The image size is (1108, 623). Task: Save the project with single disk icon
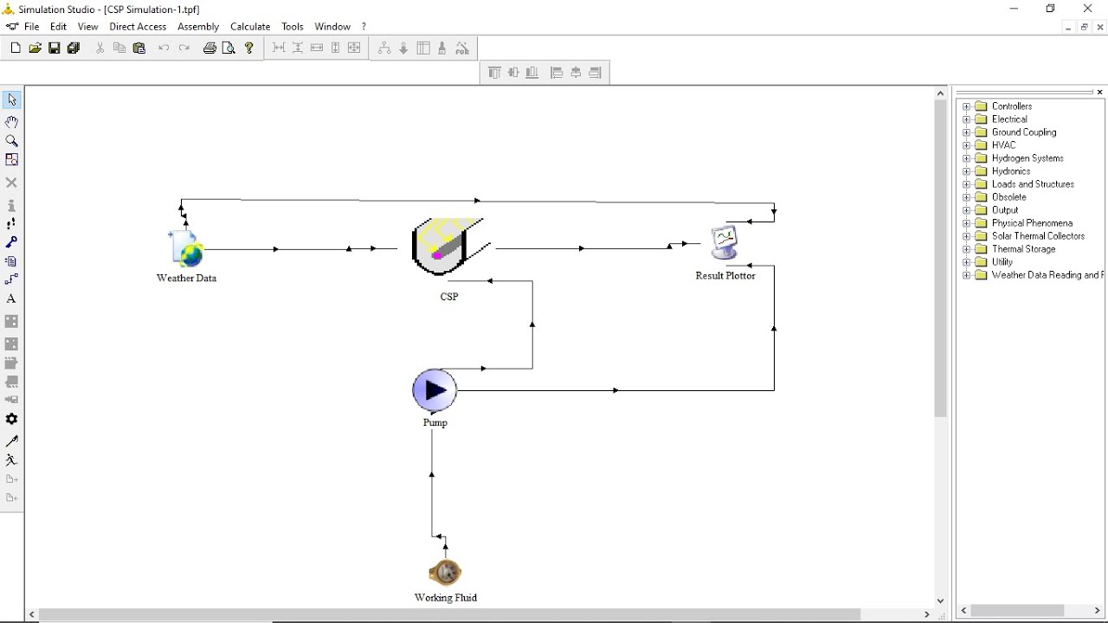[x=54, y=48]
